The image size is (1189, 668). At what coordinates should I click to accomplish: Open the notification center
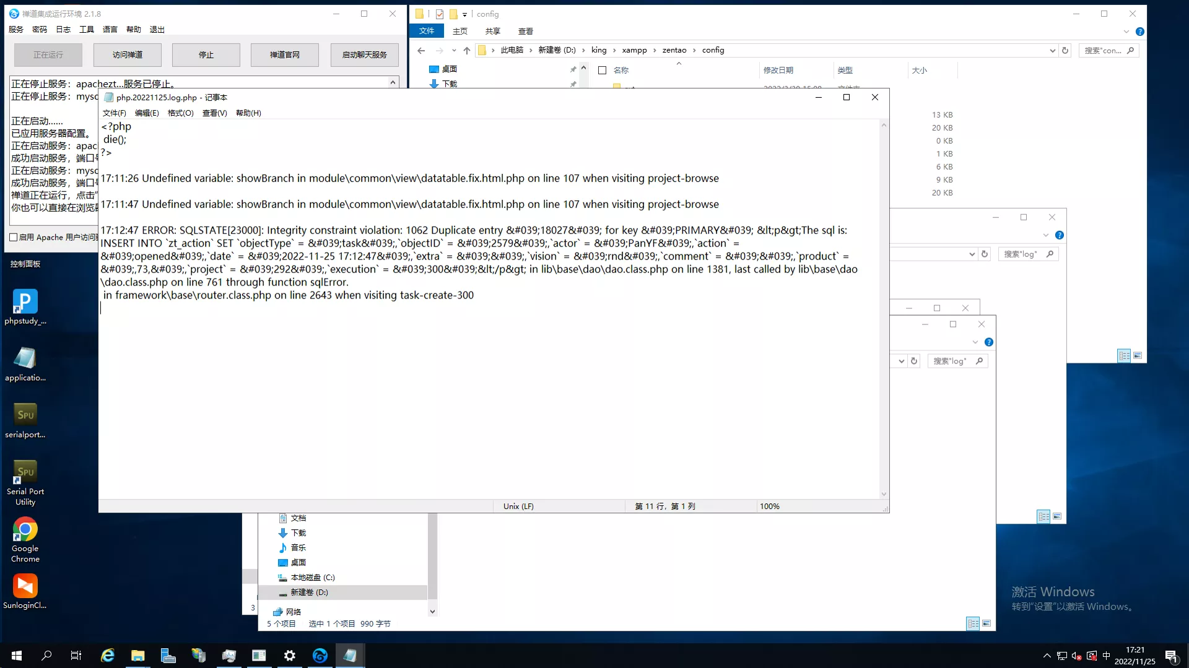click(x=1171, y=656)
